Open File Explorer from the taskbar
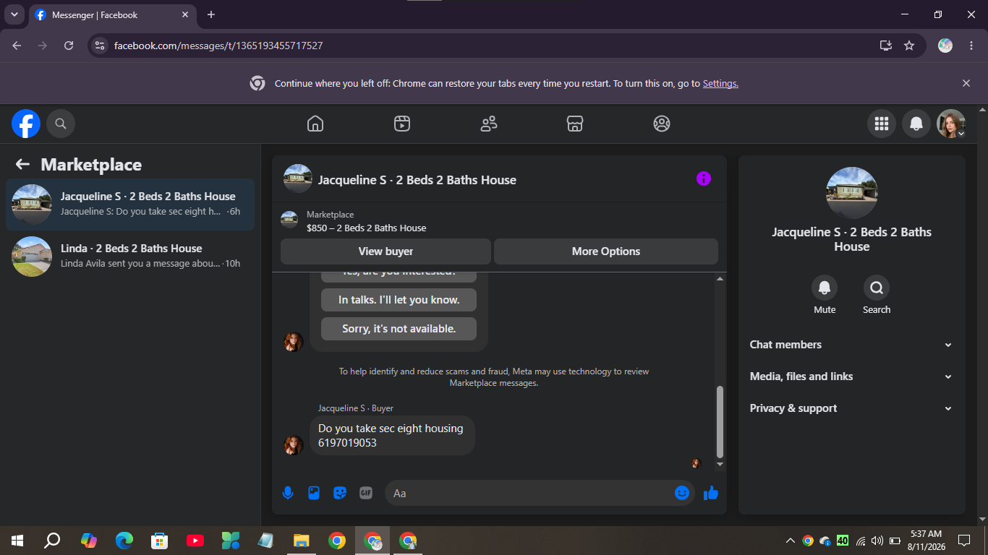Image resolution: width=988 pixels, height=555 pixels. [302, 541]
